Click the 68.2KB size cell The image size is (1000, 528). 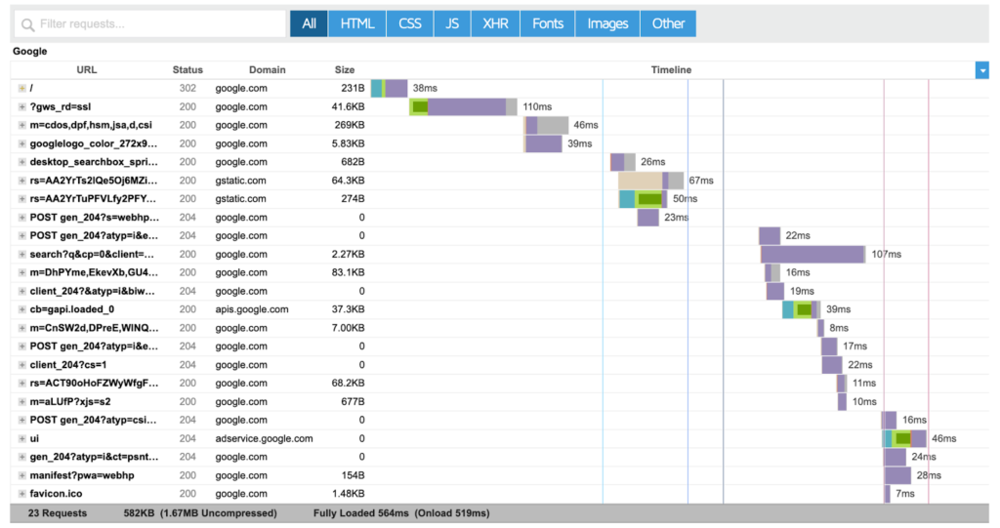pyautogui.click(x=349, y=384)
